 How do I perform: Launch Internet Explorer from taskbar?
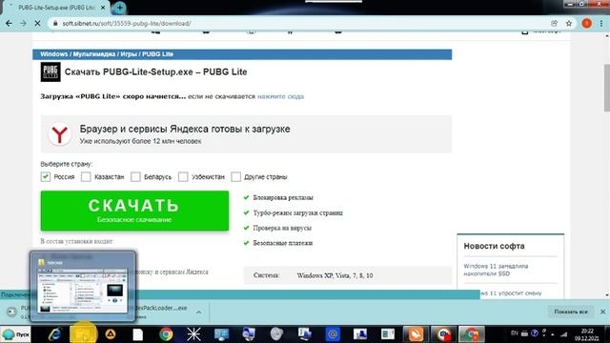pyautogui.click(x=54, y=334)
